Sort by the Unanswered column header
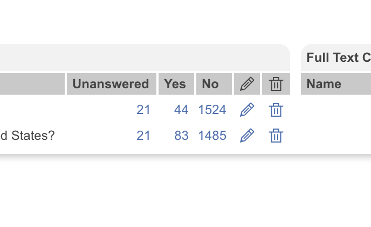Image resolution: width=371 pixels, height=227 pixels. [x=111, y=84]
